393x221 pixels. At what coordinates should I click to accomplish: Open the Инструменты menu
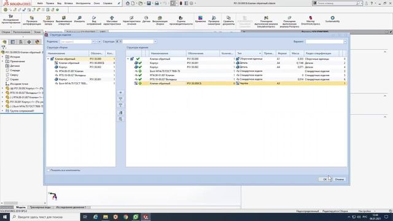pos(83,4)
